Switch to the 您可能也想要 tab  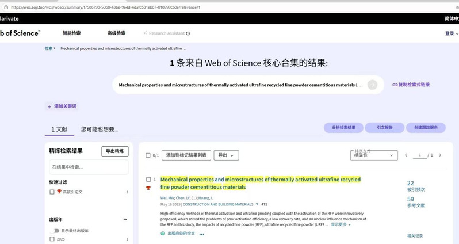(x=100, y=129)
